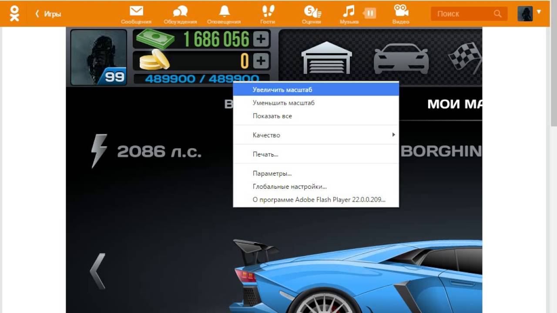
Task: Open О программе Adobe Flash Player entry
Action: click(x=316, y=200)
